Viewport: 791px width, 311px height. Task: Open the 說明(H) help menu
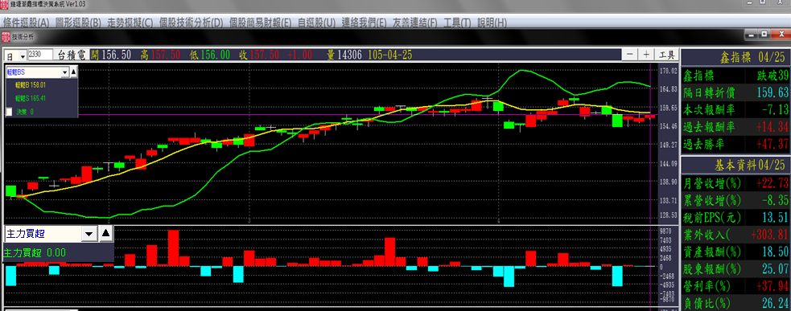492,23
